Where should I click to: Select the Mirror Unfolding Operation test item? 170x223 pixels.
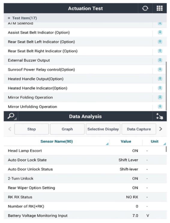coord(78,107)
